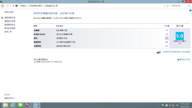Select the 6.8 gaming graphics subscore
Viewport: 192px width, 108px height.
coord(167,42)
